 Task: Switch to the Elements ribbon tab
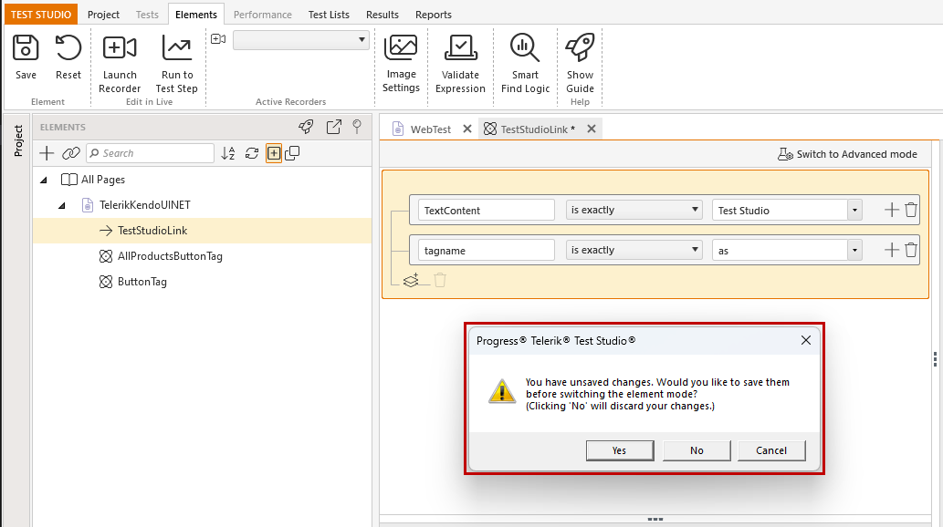coord(196,15)
